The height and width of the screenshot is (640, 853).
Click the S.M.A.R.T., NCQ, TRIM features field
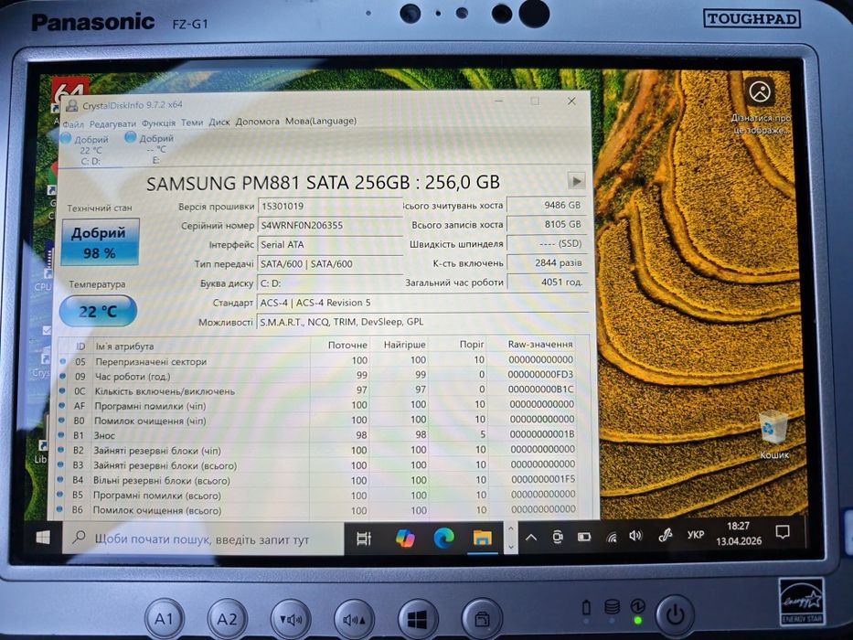[x=422, y=322]
